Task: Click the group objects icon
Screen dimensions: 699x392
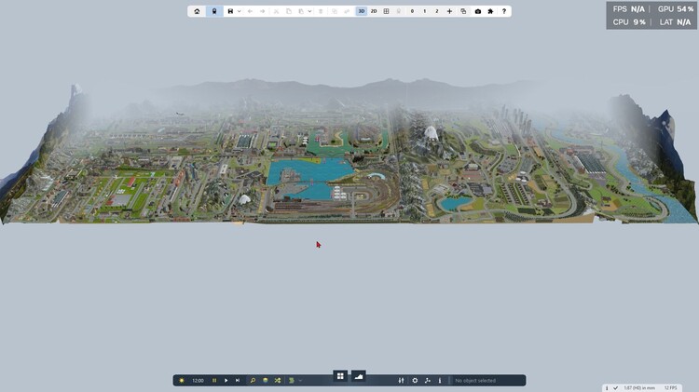Action: (335, 11)
